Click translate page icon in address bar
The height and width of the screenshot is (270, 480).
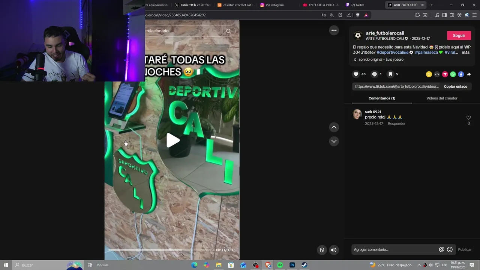coord(332,15)
